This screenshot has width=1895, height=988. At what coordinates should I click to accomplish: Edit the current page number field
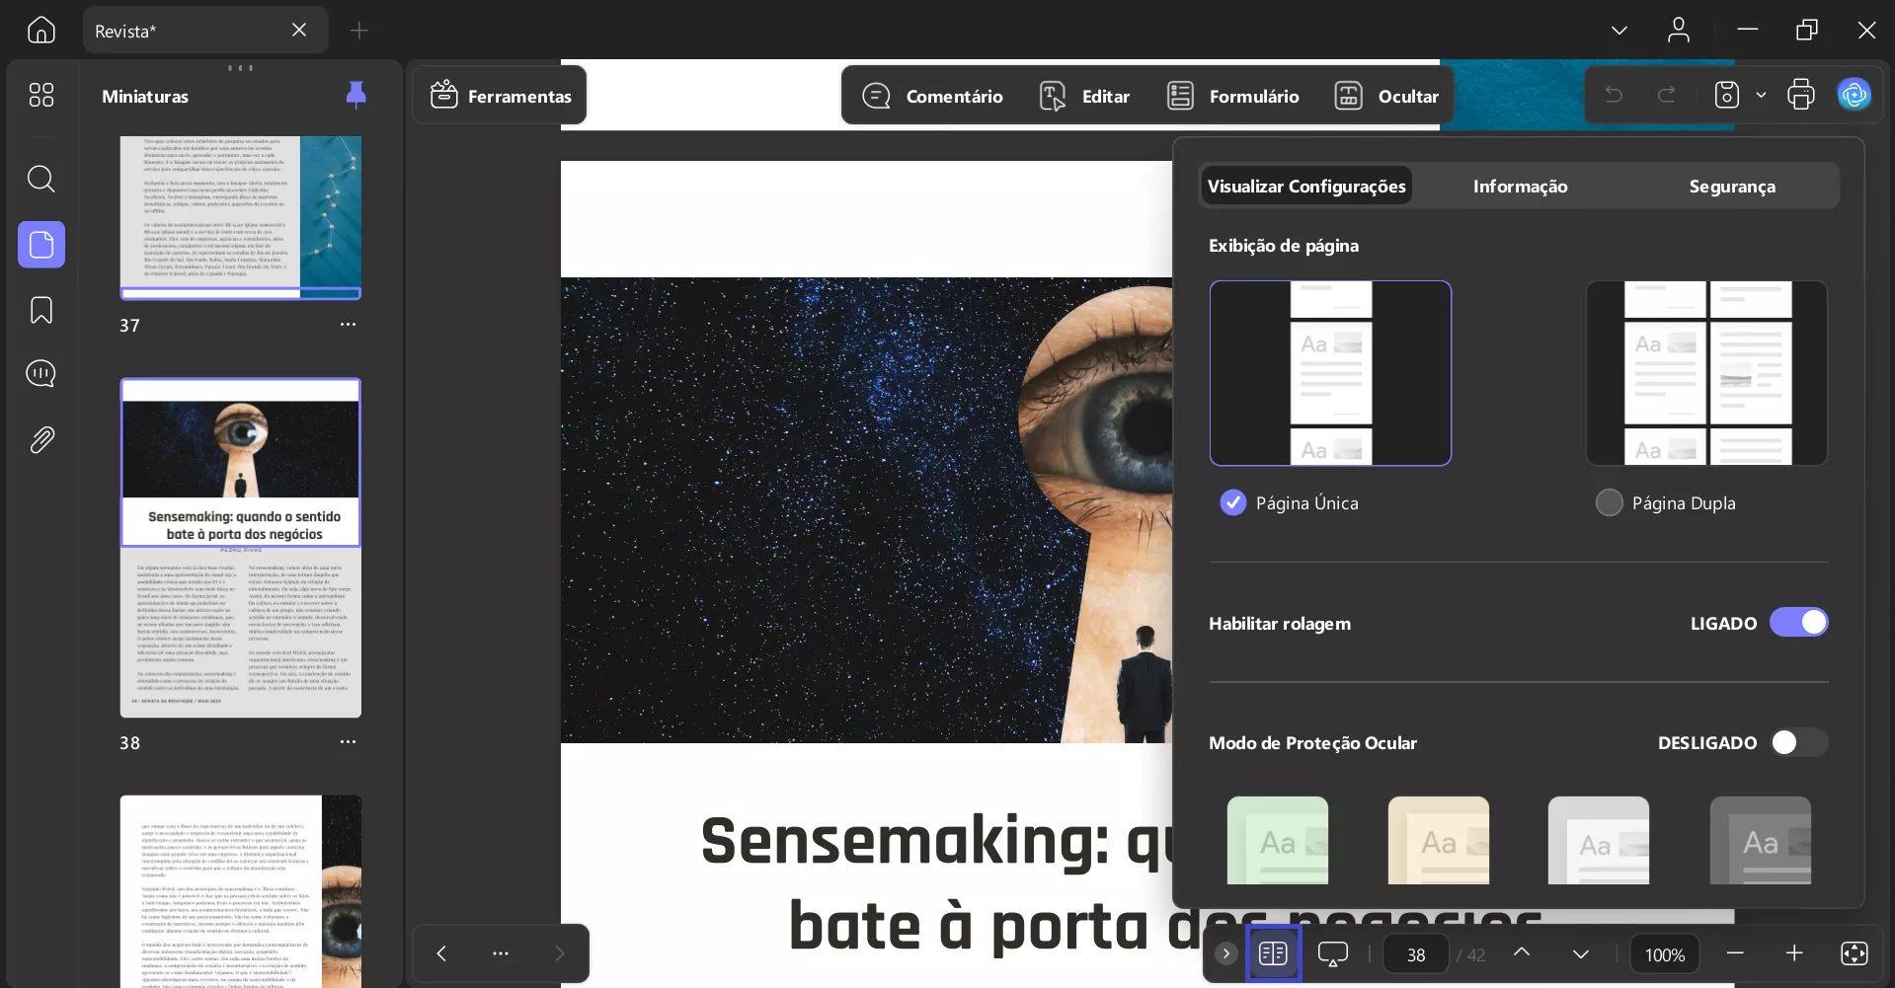(1416, 954)
